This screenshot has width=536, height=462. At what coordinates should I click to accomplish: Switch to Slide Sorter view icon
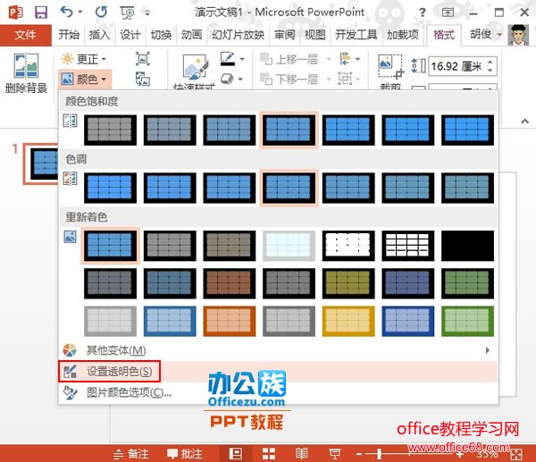click(269, 454)
